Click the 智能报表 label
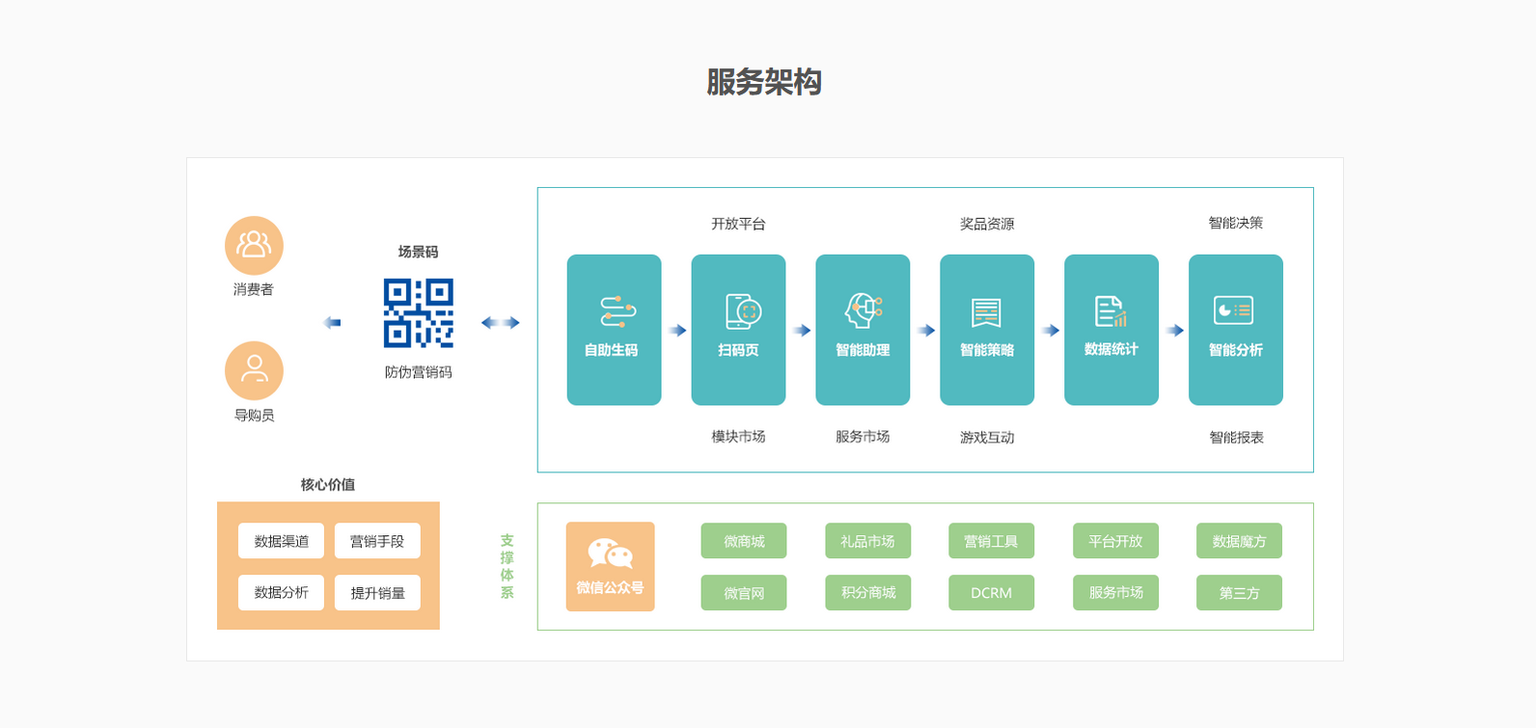Screen dimensions: 1536x728 [x=1237, y=438]
